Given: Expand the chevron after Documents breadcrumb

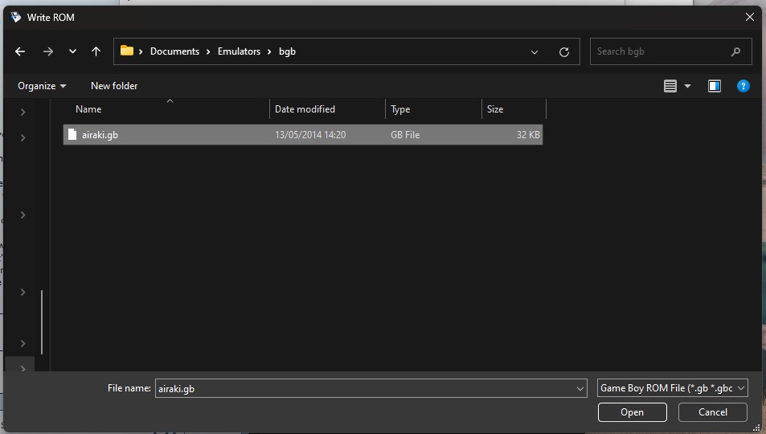Looking at the screenshot, I should coord(208,51).
